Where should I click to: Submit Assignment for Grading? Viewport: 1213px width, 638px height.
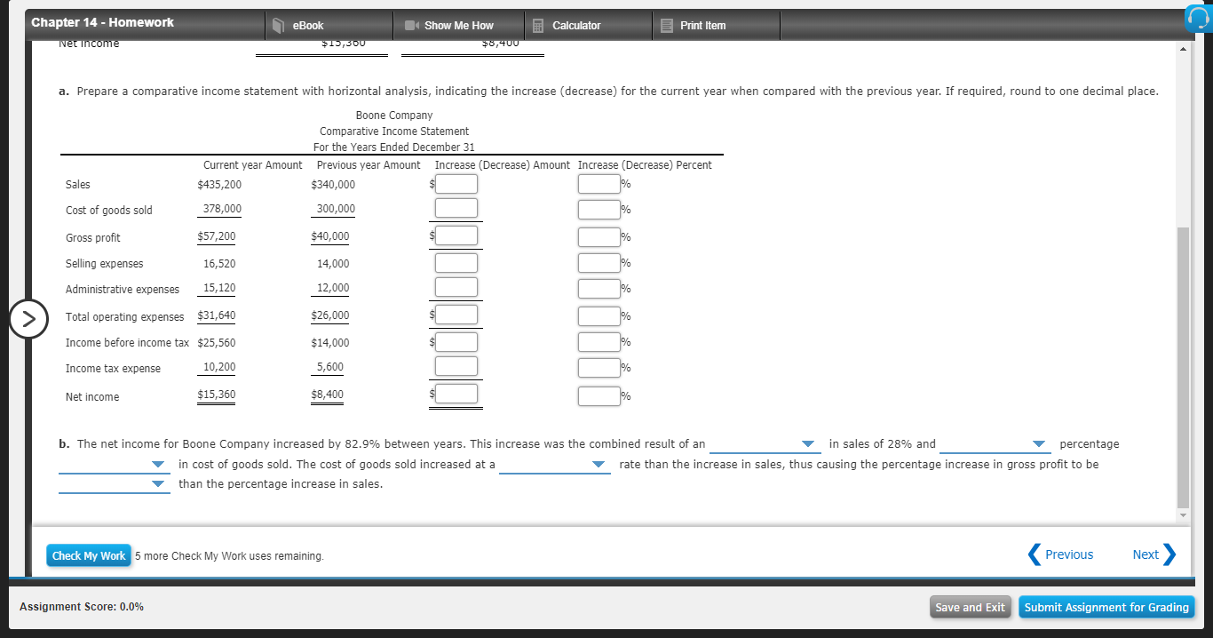[x=1106, y=607]
